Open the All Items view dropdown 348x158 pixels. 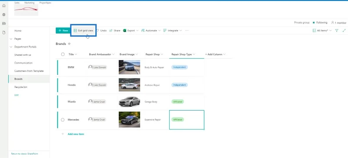(x=322, y=30)
